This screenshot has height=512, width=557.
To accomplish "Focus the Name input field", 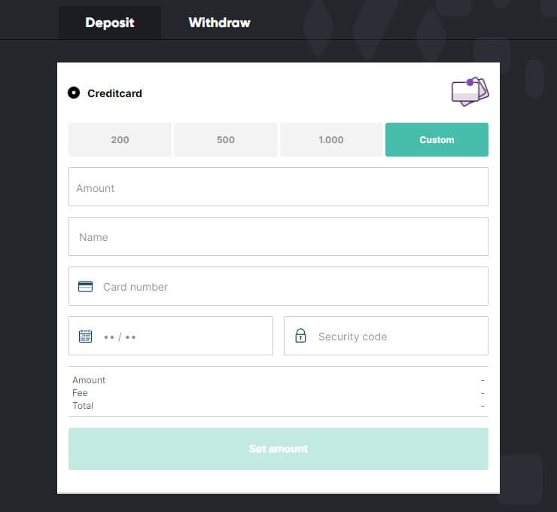I will click(278, 236).
